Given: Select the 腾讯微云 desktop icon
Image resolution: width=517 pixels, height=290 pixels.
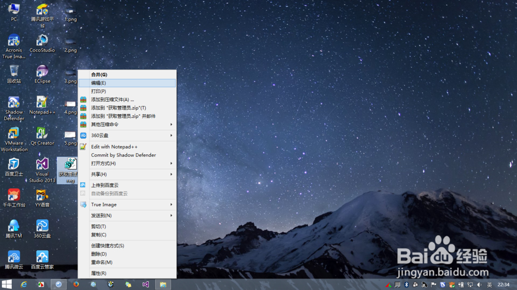Looking at the screenshot, I should pos(14,260).
